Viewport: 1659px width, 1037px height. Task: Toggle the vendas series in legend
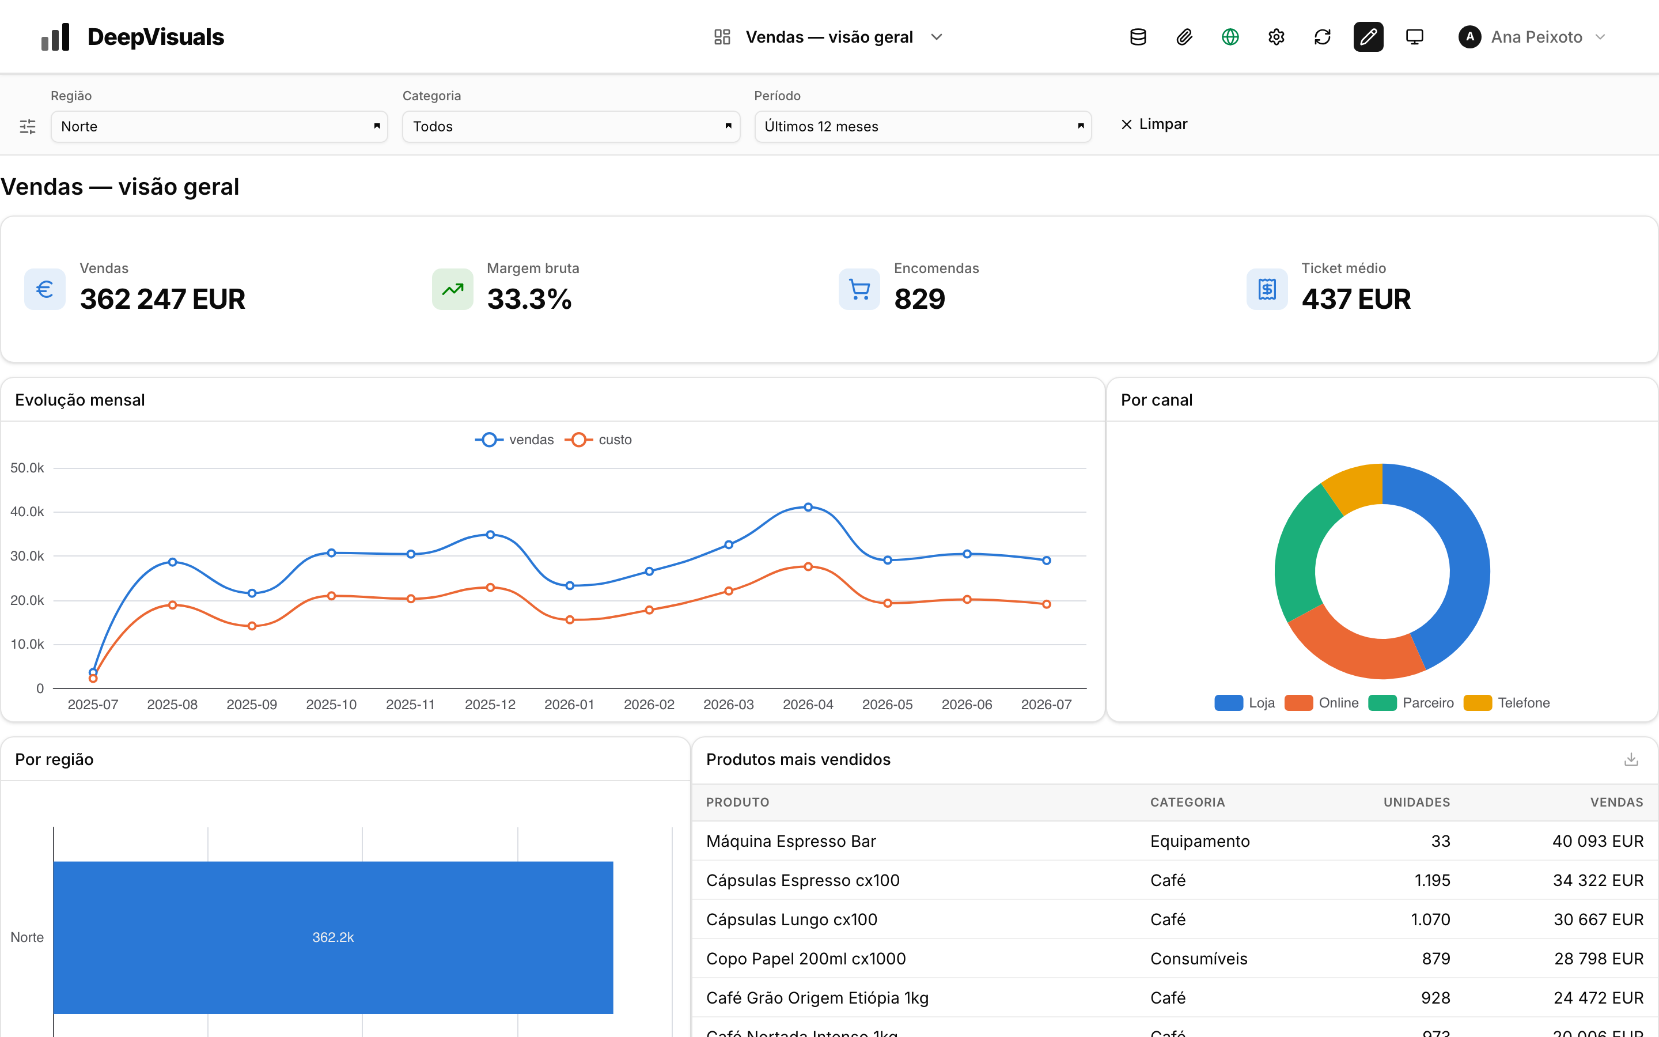(x=514, y=440)
